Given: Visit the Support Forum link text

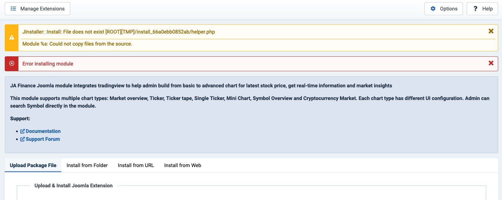Looking at the screenshot, I should coord(43,139).
